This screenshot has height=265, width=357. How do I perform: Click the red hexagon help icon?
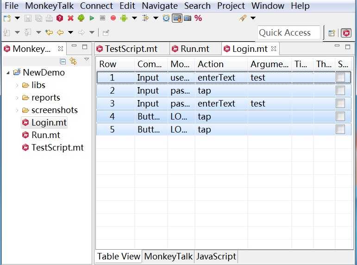[60, 18]
